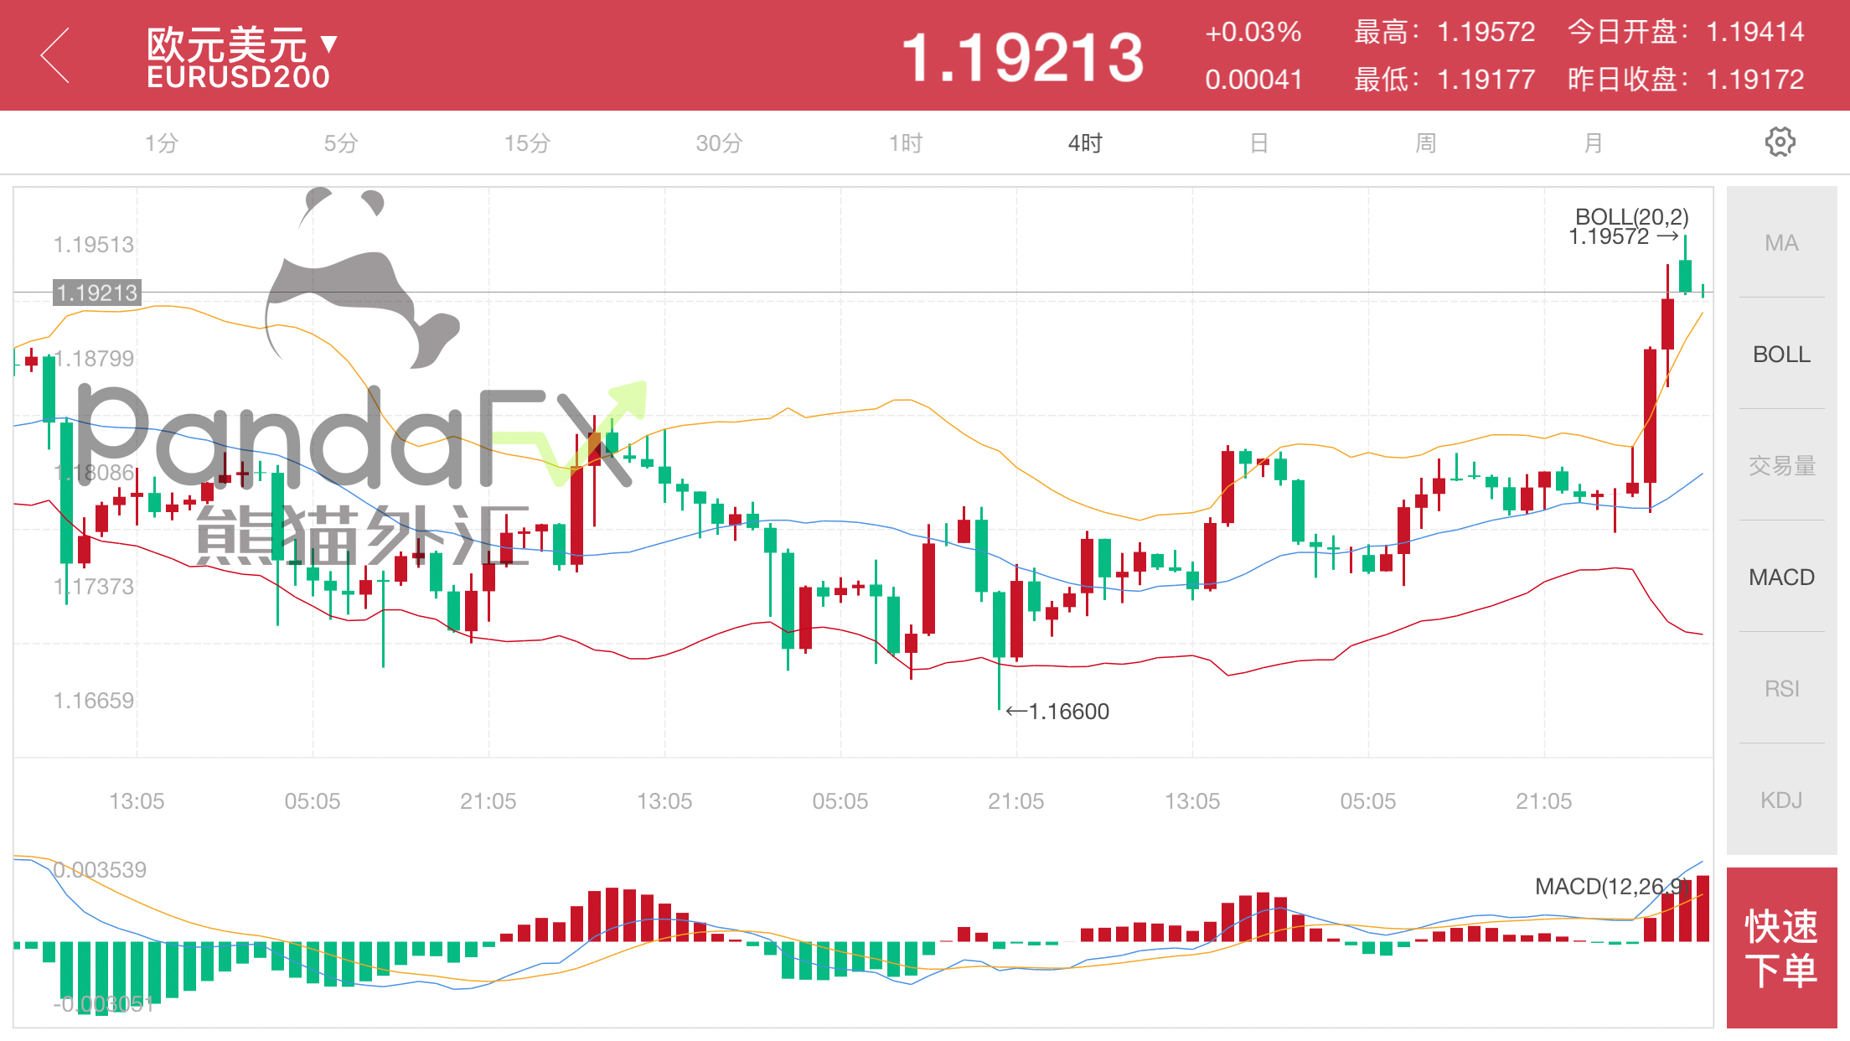Click the latest candlestick on the chart
The height and width of the screenshot is (1041, 1850).
point(1703,291)
